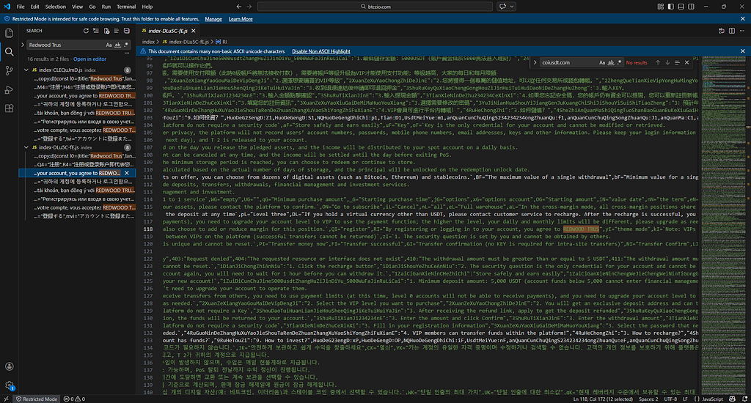The width and height of the screenshot is (751, 403).
Task: Open the Manage gear icon
Action: 9,385
